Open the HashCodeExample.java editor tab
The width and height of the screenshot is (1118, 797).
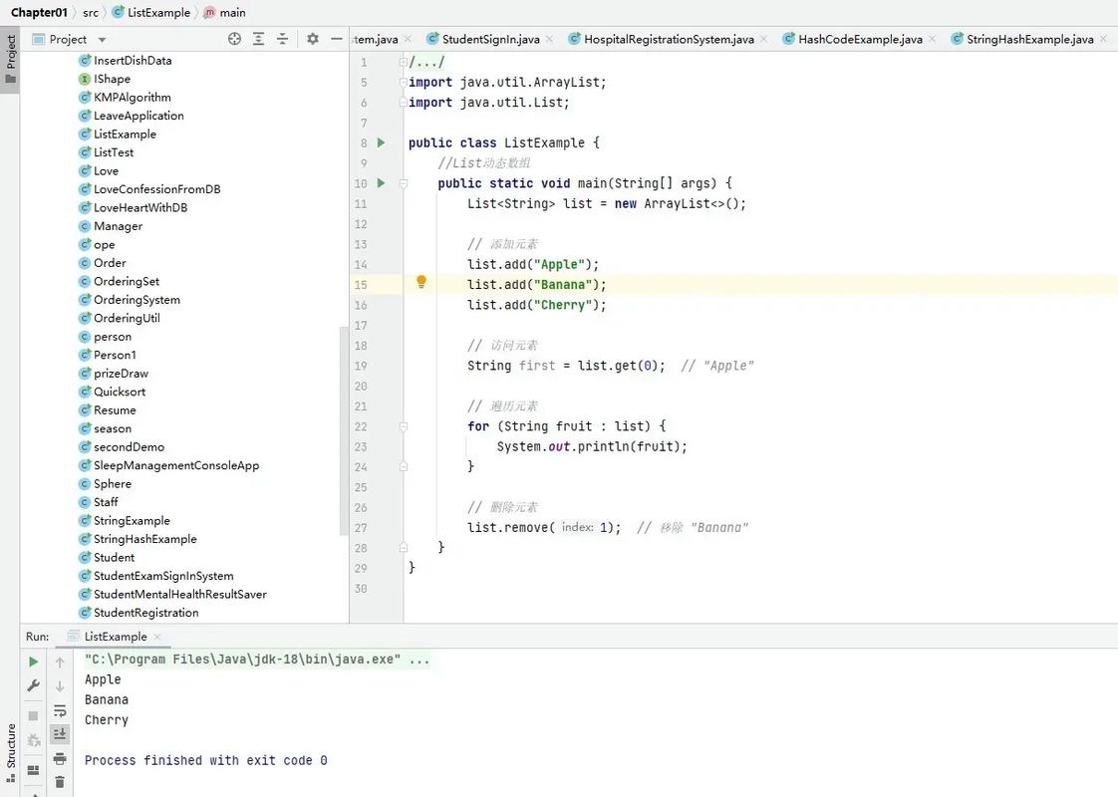[x=859, y=40]
